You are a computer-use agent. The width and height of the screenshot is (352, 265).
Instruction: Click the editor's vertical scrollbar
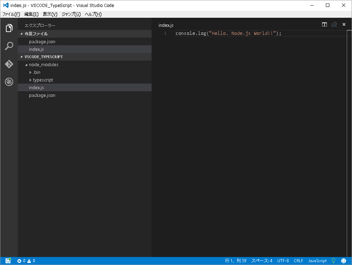(349, 143)
